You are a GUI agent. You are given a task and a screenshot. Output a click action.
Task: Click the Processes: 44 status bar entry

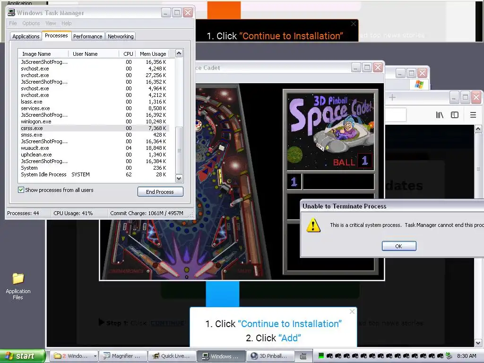pos(23,213)
